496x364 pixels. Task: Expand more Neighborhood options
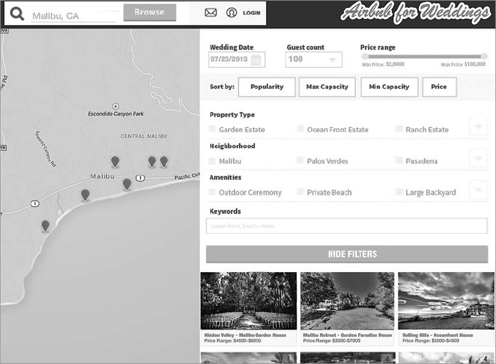point(478,158)
